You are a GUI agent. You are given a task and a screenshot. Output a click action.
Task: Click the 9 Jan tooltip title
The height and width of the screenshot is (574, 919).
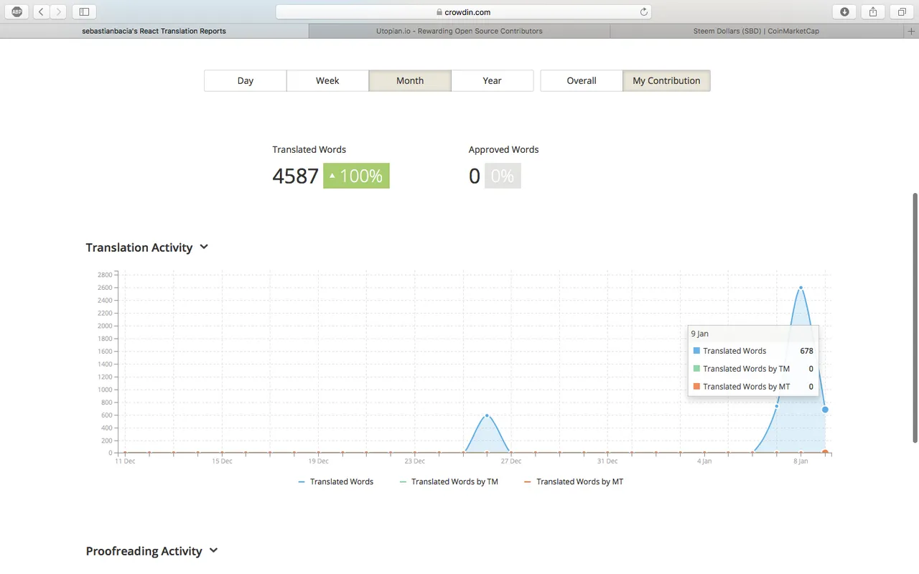pyautogui.click(x=699, y=334)
